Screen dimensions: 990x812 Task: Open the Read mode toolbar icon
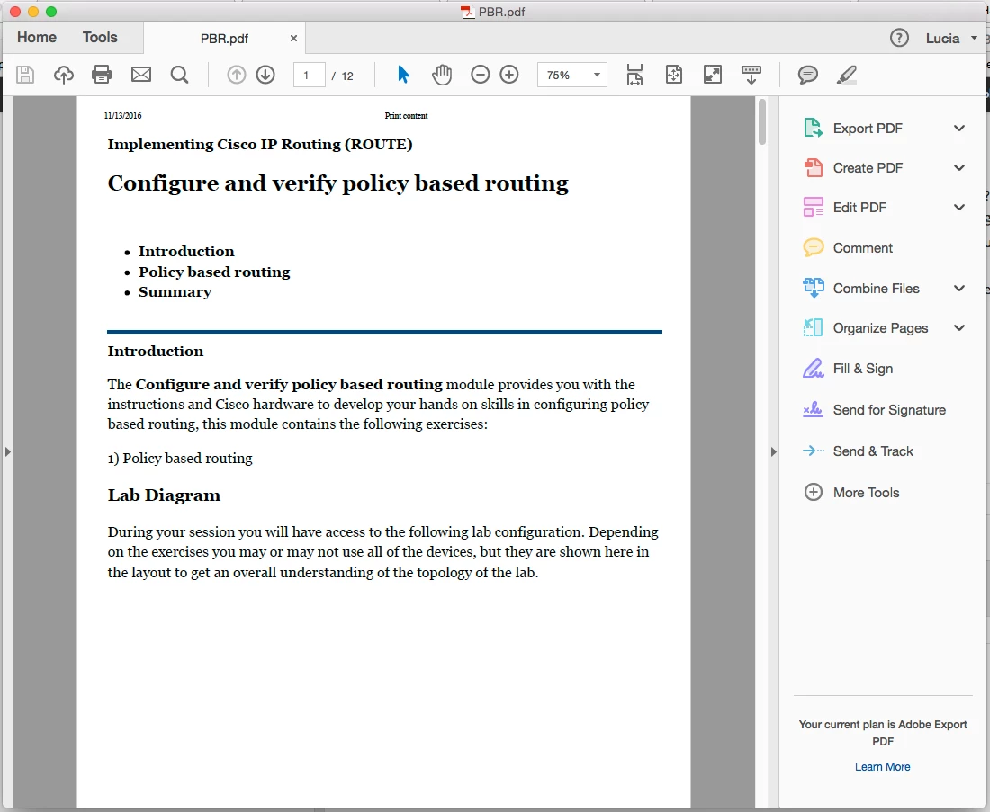click(x=751, y=75)
